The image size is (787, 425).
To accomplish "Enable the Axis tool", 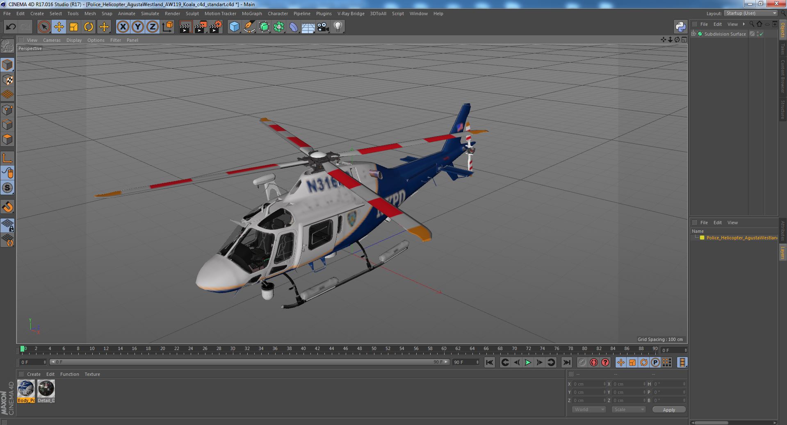I will 7,158.
